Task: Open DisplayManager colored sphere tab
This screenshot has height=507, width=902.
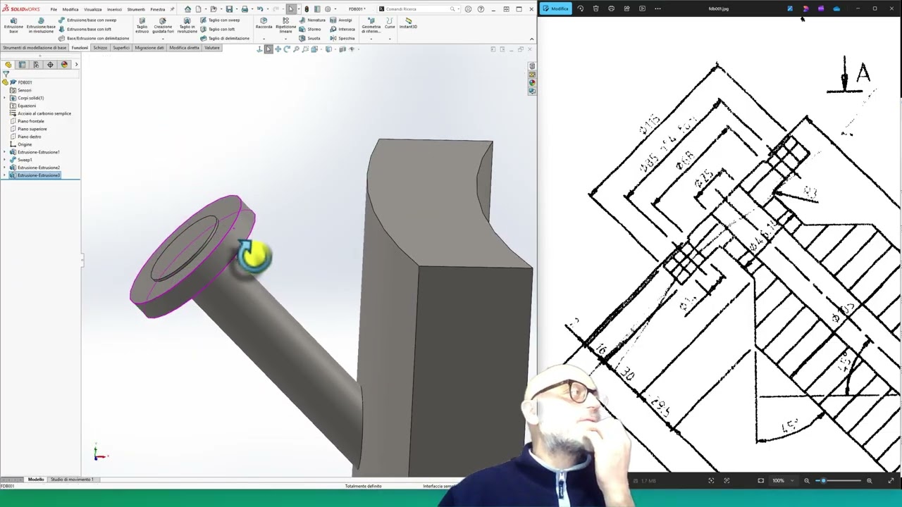Action: 64,65
